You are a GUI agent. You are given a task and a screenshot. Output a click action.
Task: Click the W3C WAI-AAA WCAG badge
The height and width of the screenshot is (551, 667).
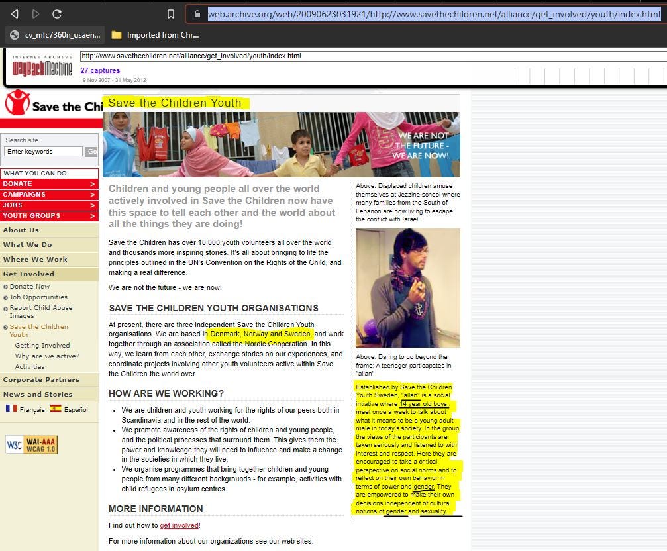point(32,445)
